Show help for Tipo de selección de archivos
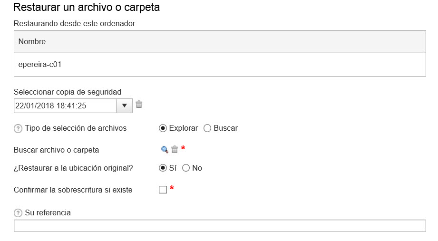Screen dimensions: 438x241 (18, 128)
